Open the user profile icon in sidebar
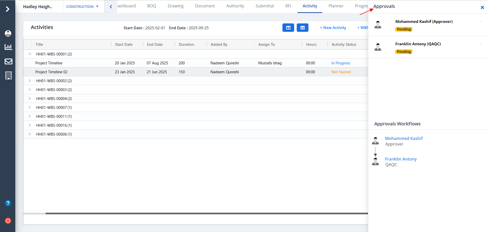 click(8, 33)
